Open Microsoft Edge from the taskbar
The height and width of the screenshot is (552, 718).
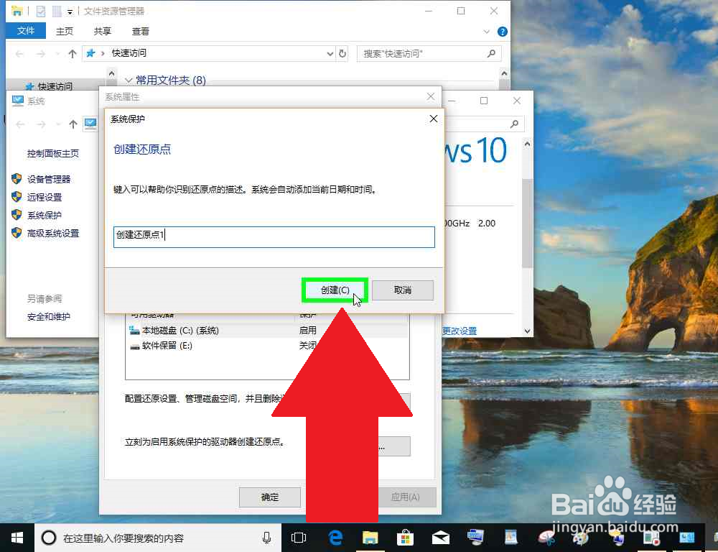[x=335, y=537]
